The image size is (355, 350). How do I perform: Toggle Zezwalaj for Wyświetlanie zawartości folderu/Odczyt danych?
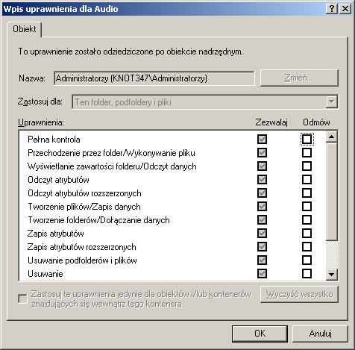(x=262, y=166)
